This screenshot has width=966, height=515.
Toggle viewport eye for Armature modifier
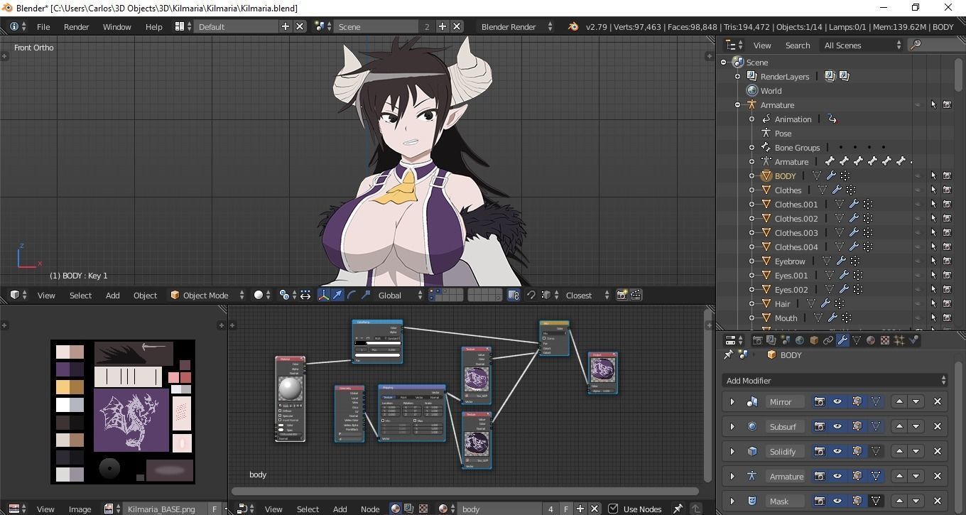837,476
